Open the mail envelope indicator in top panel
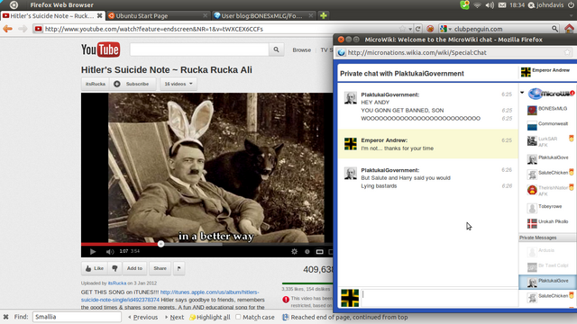The width and height of the screenshot is (577, 324). 502,5
